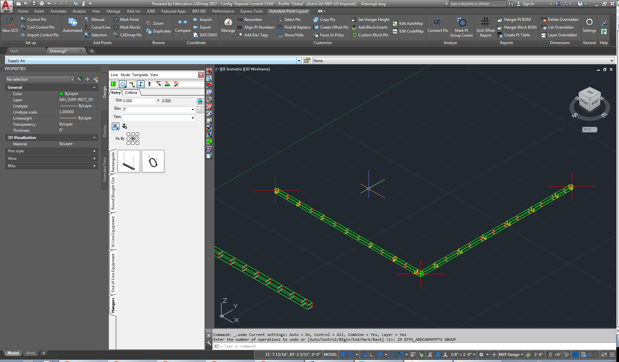Activate the Manage tool in Coordinate panel
The image size is (619, 362).
pyautogui.click(x=228, y=26)
